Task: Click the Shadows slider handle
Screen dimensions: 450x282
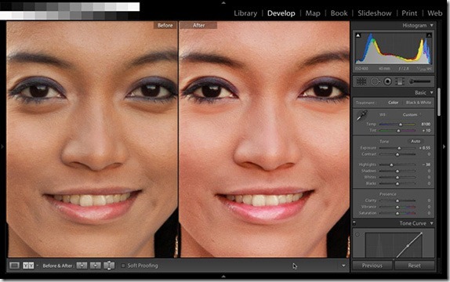Action: point(397,172)
